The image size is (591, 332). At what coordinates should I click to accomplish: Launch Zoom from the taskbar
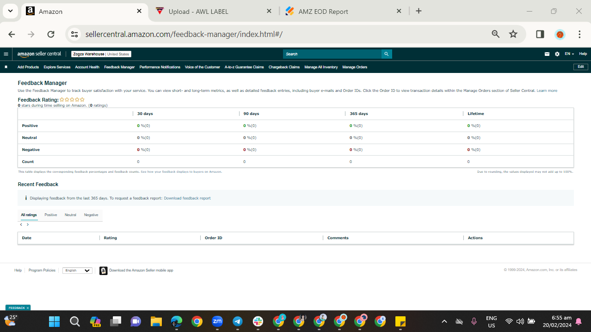tap(217, 321)
